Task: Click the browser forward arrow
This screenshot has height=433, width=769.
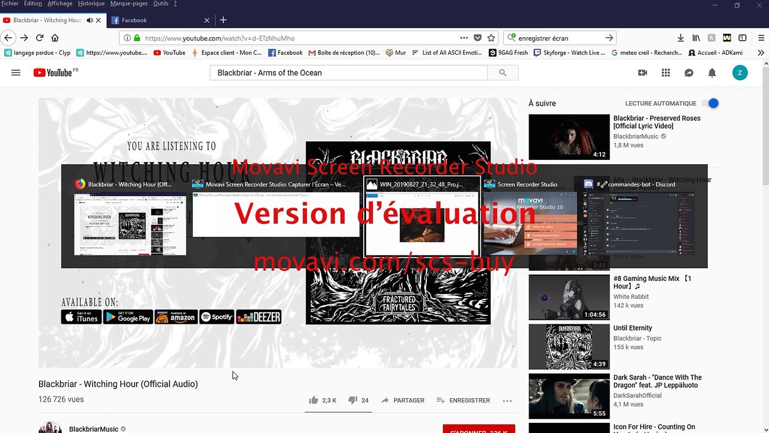Action: tap(24, 38)
